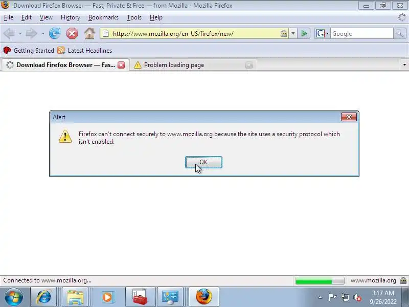Close the Download Firefox Browser tab
The height and width of the screenshot is (307, 409).
(121, 65)
